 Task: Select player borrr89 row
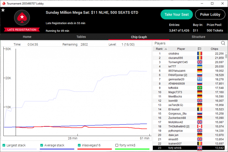pyautogui.click(x=189, y=101)
